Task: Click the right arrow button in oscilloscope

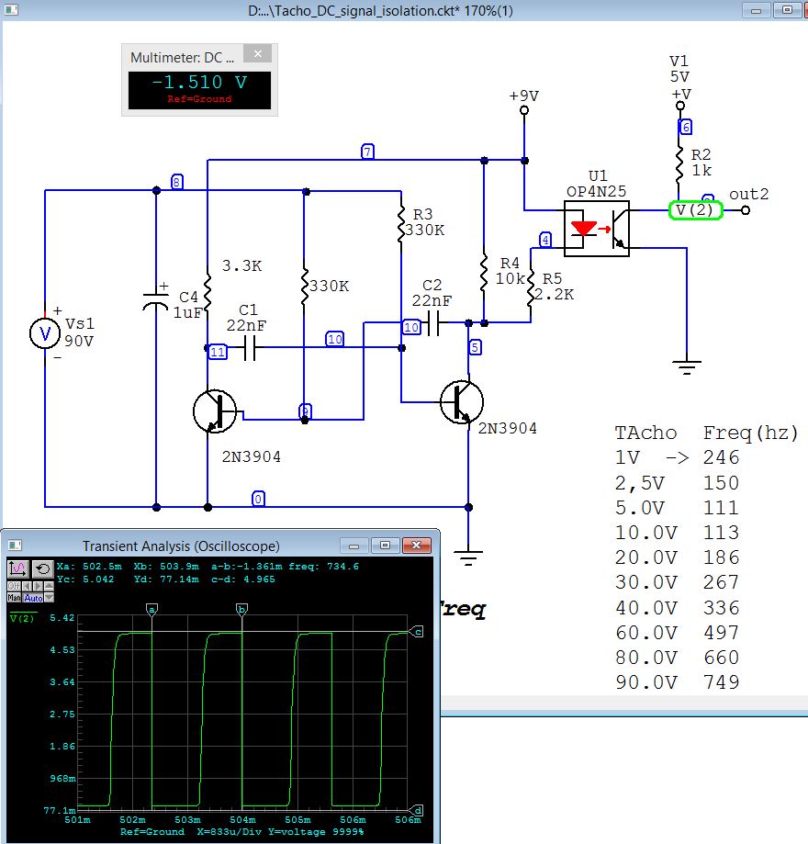Action: pos(38,586)
